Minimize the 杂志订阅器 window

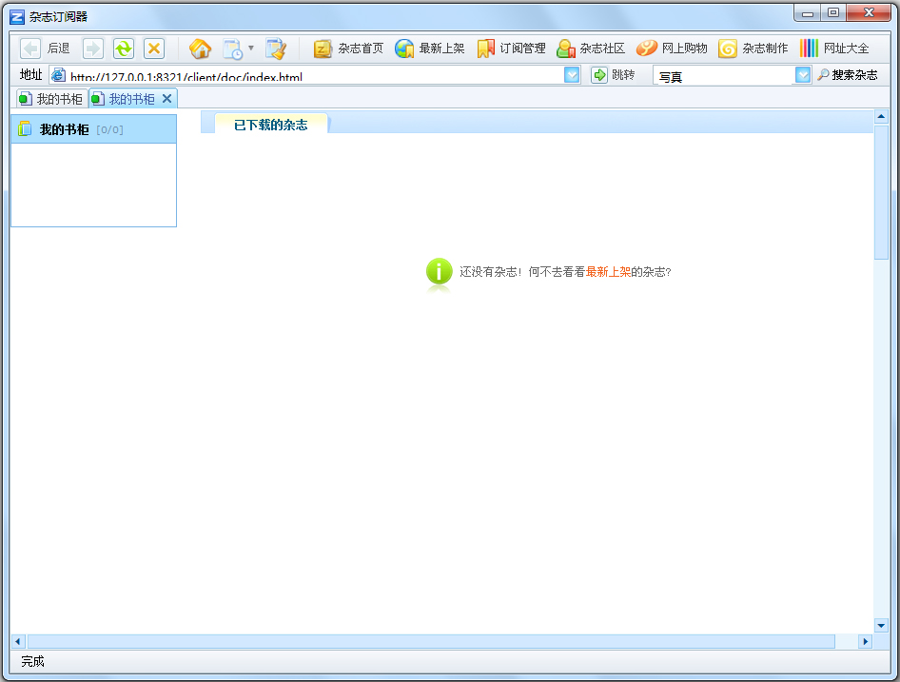click(x=808, y=13)
